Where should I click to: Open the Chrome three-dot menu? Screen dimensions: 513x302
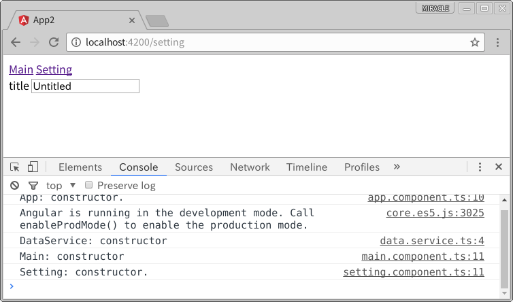coord(497,42)
